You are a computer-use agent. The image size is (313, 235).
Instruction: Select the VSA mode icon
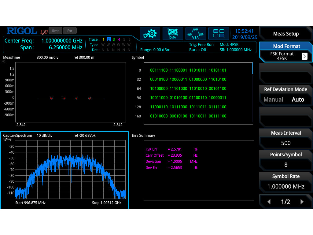196,34
